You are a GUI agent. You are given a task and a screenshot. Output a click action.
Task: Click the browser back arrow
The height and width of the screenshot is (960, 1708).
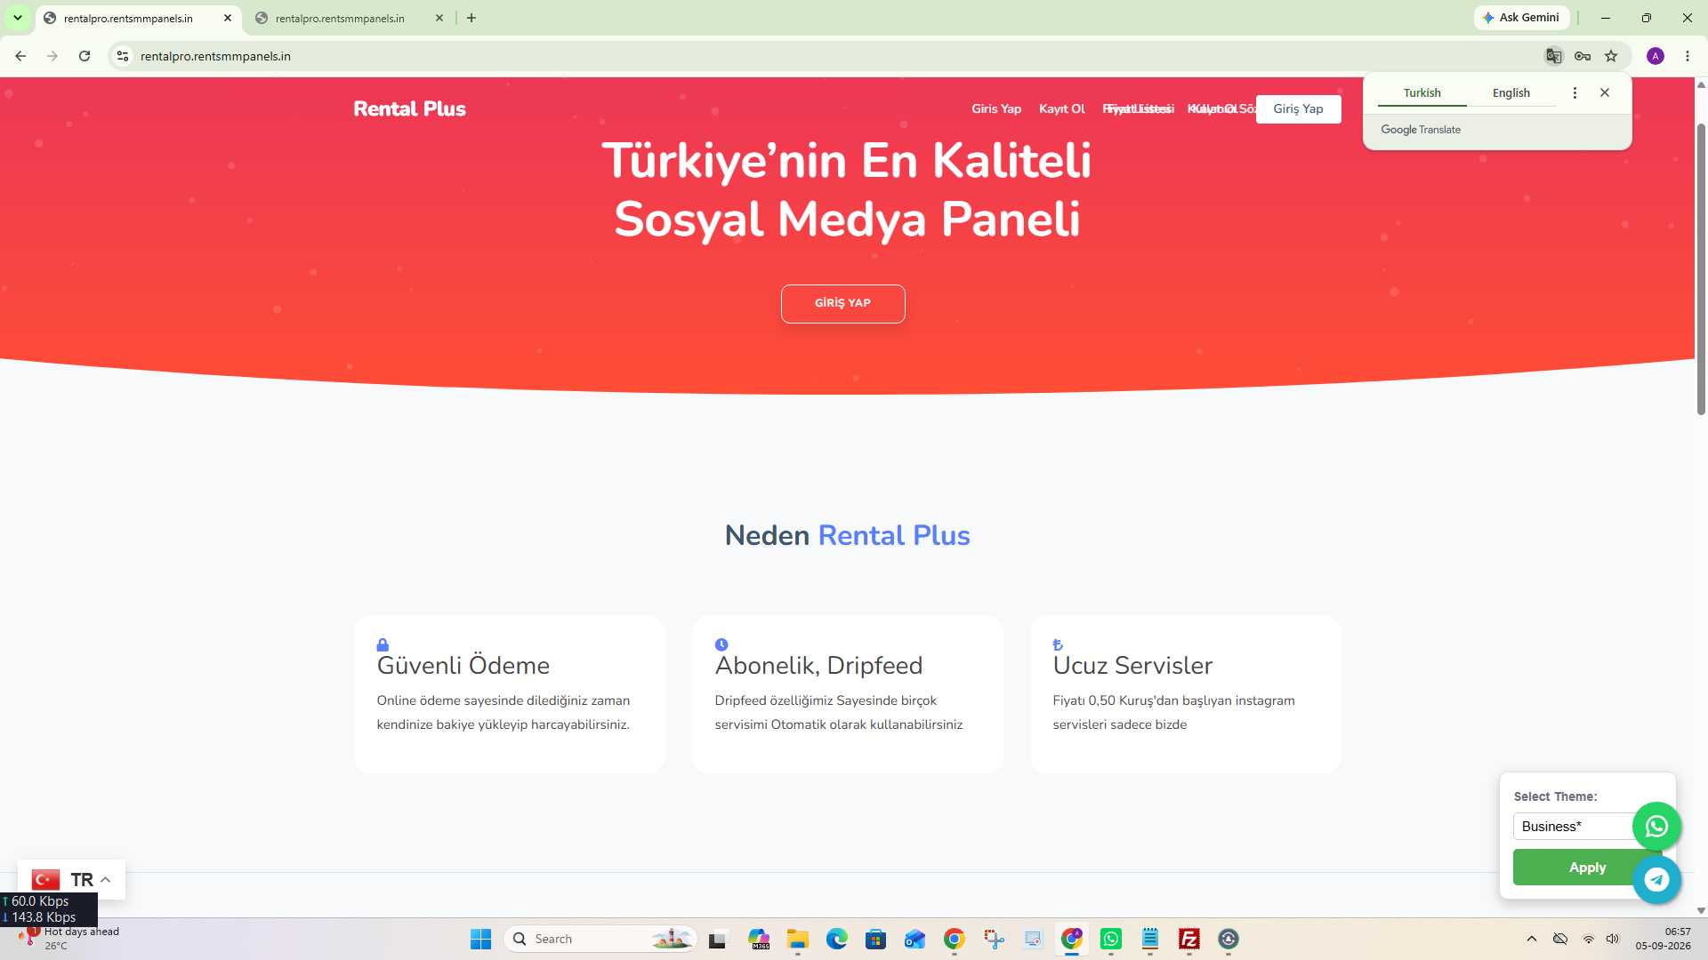[x=20, y=56]
